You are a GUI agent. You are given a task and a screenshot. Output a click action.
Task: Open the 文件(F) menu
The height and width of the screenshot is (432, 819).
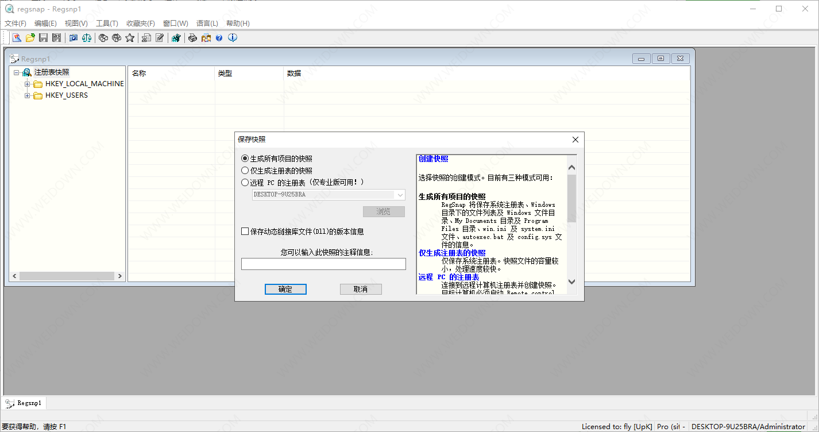coord(16,24)
